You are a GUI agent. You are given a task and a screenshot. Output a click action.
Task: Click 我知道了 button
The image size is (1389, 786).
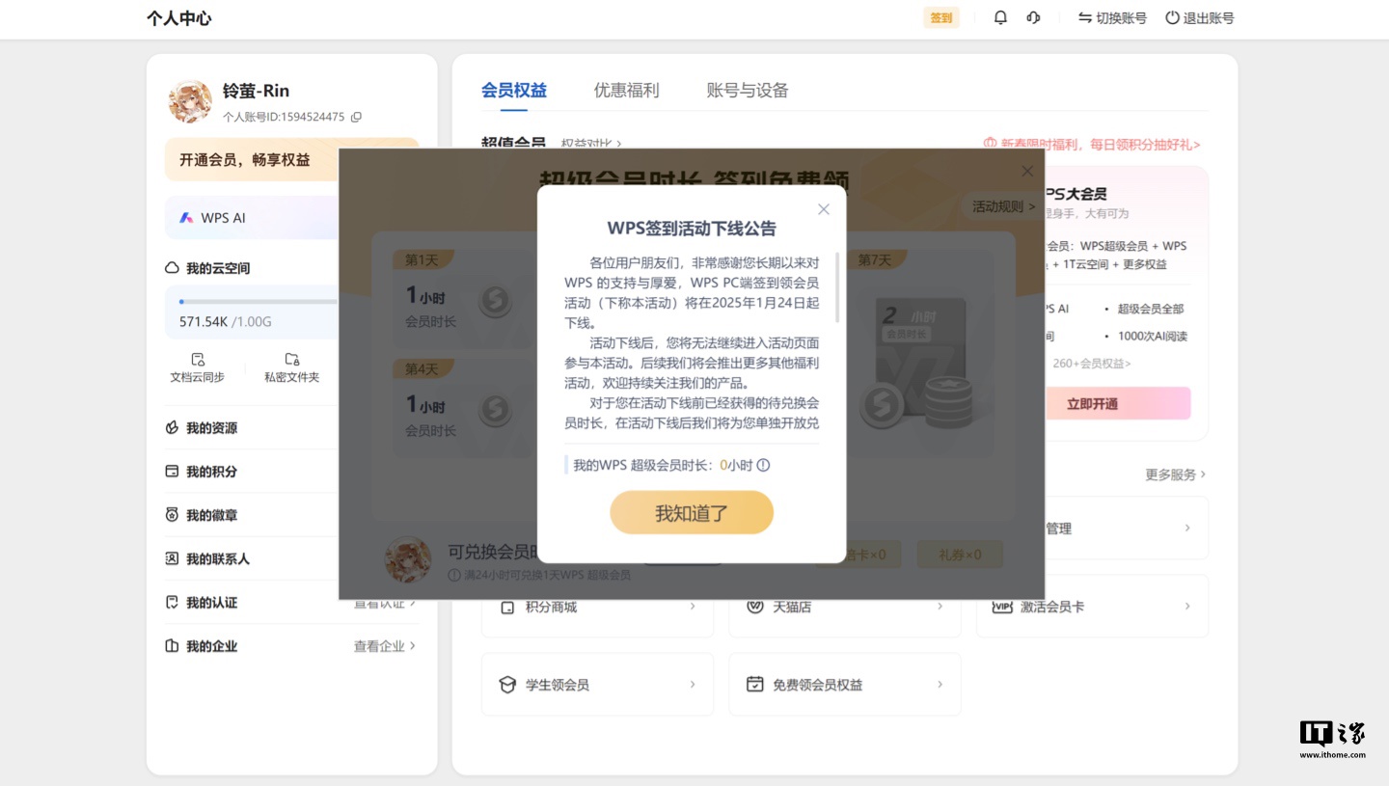click(692, 513)
